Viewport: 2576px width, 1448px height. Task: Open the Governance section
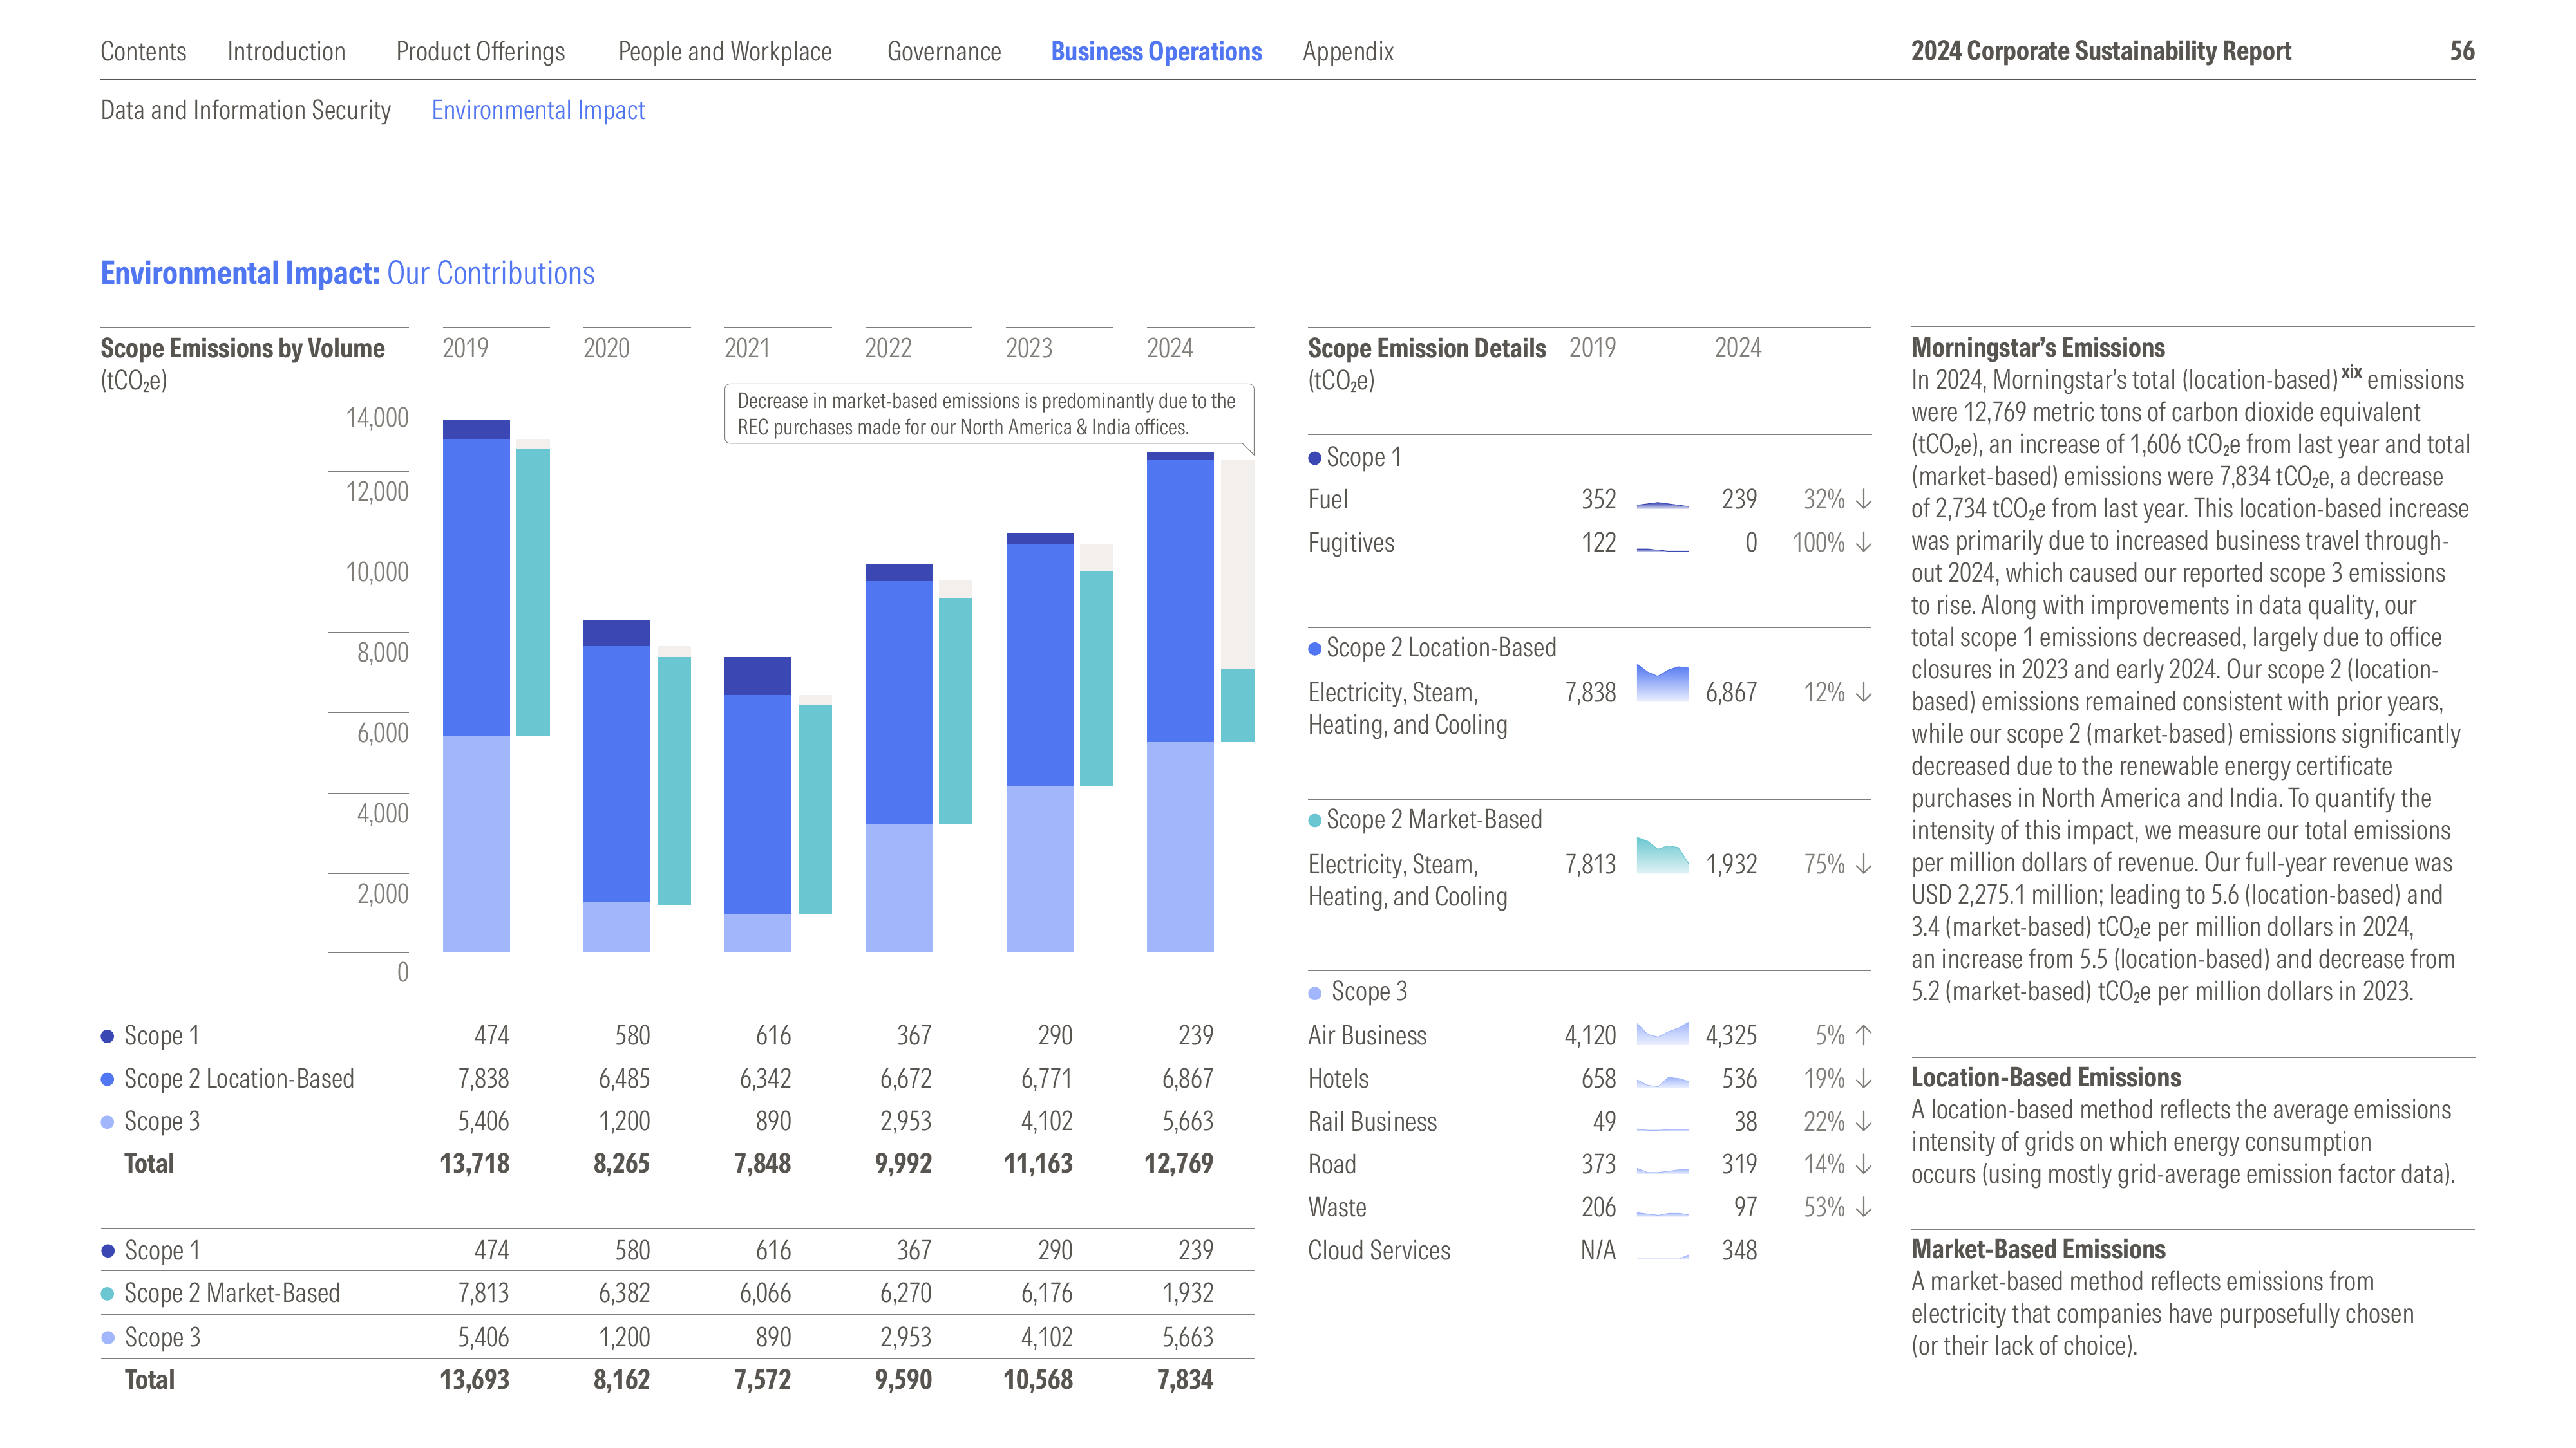point(944,51)
